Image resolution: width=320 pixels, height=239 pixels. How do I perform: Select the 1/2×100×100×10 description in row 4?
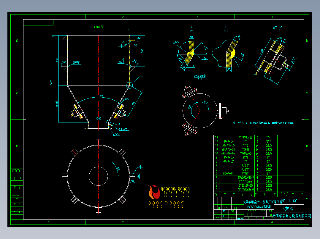coord(246,177)
